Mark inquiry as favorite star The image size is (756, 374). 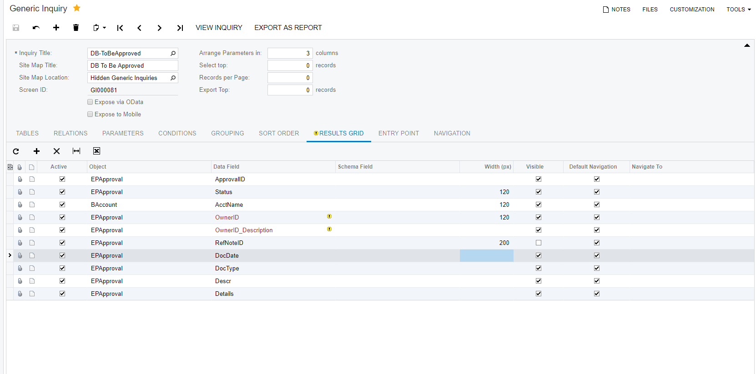coord(77,8)
